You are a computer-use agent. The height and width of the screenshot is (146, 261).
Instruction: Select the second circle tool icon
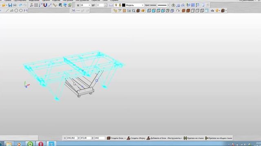click(21, 11)
